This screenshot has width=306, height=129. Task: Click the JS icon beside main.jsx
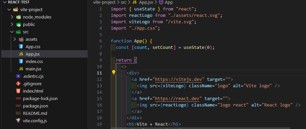point(21,69)
